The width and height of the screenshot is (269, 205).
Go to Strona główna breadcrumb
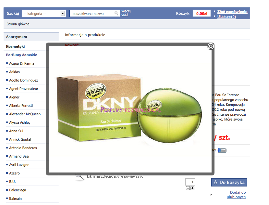coord(18,24)
